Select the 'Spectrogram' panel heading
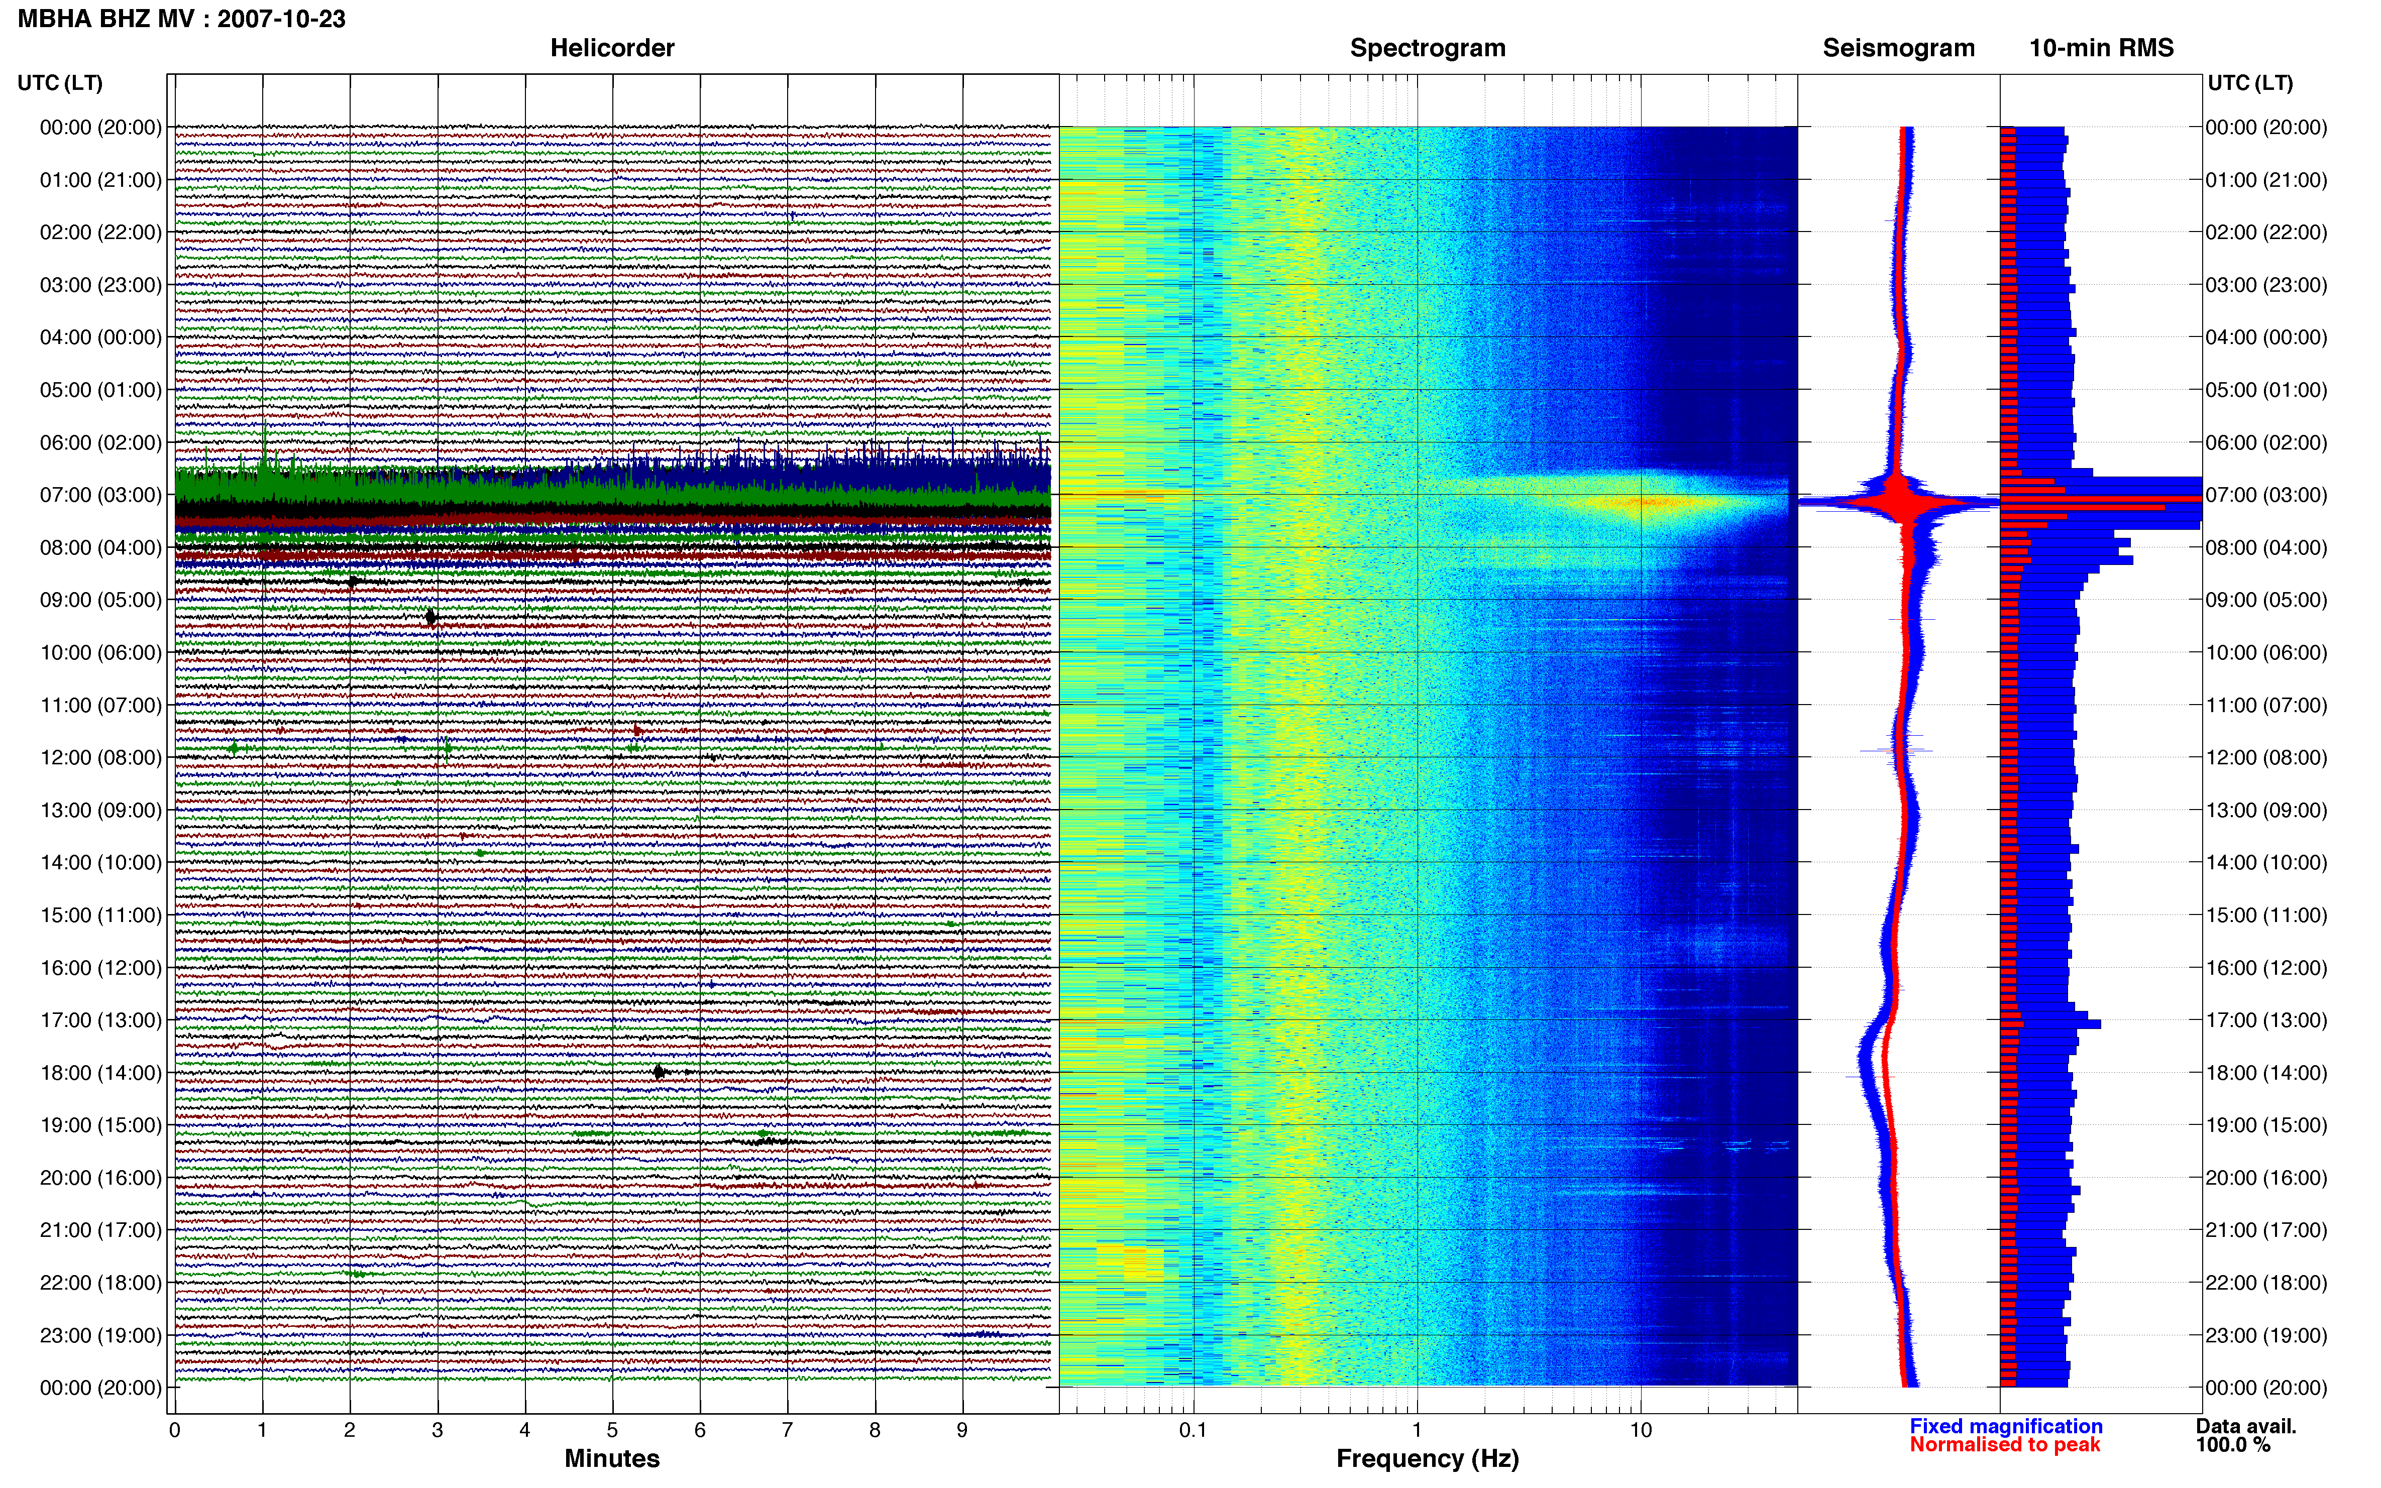The image size is (2381, 1488). [1427, 48]
